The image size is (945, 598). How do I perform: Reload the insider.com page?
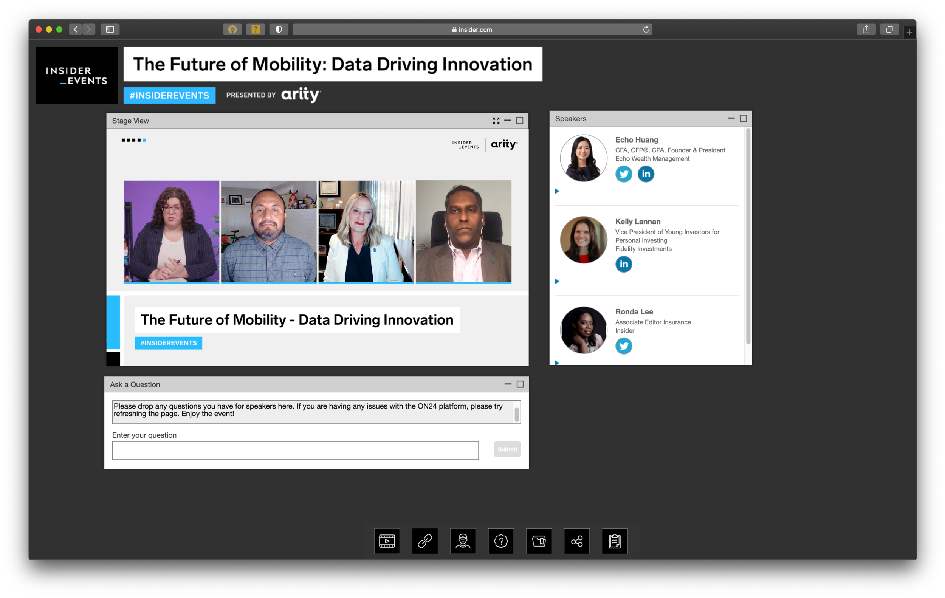pos(646,29)
